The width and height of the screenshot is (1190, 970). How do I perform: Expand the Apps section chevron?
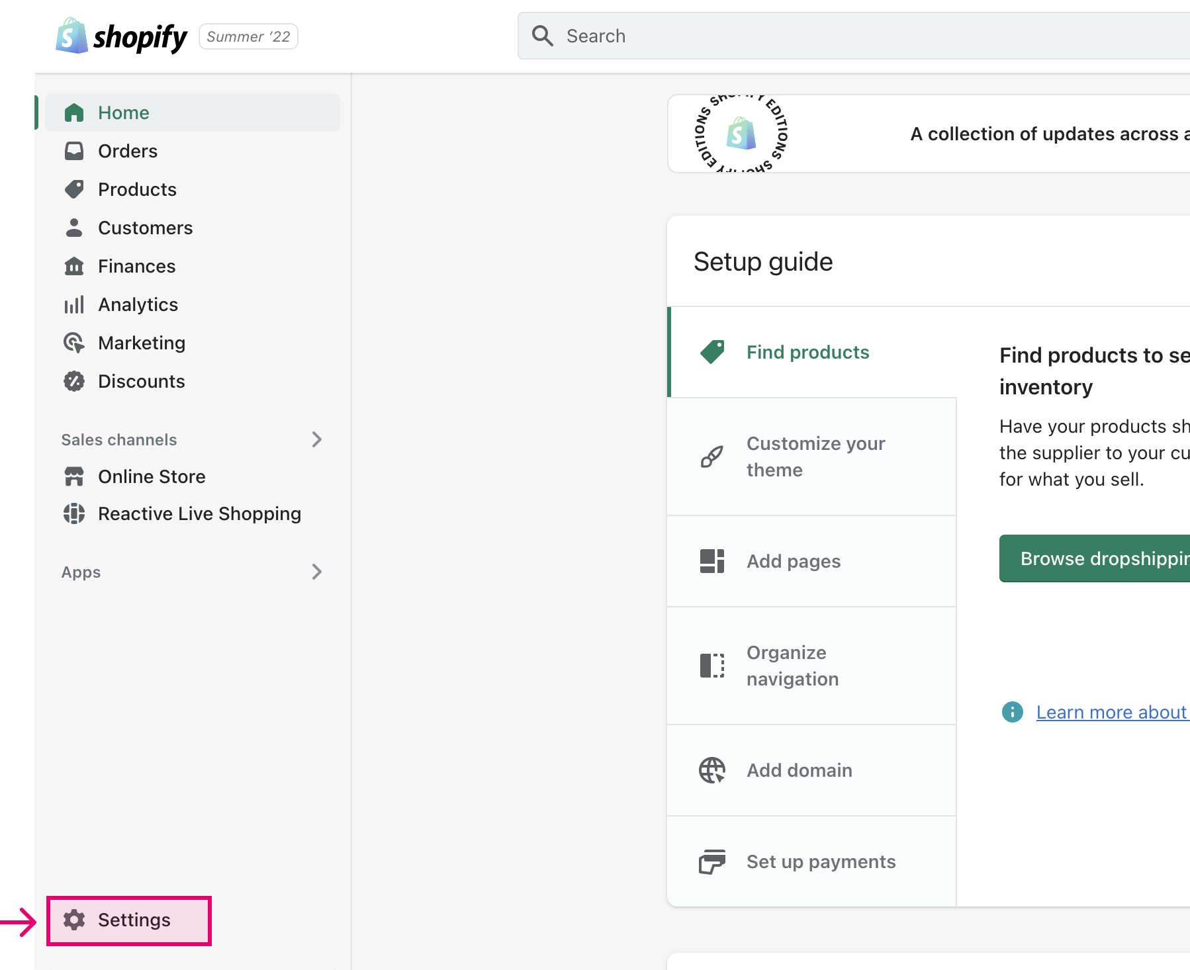point(317,572)
